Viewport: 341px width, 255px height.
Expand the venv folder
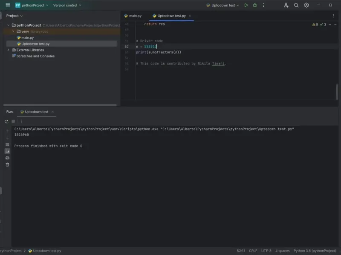(13, 31)
